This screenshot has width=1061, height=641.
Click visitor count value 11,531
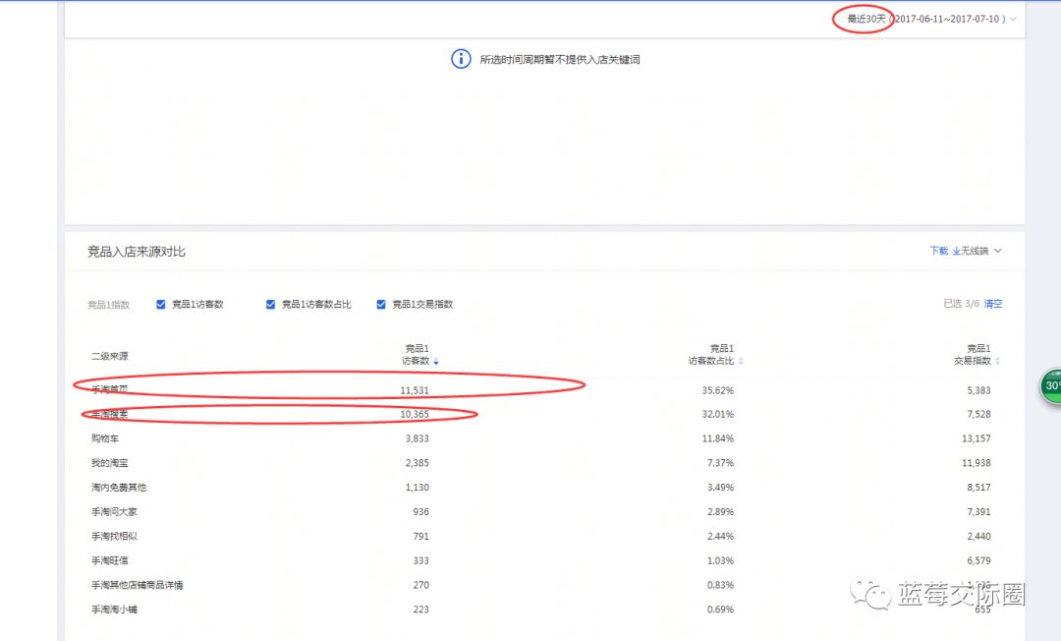click(415, 390)
